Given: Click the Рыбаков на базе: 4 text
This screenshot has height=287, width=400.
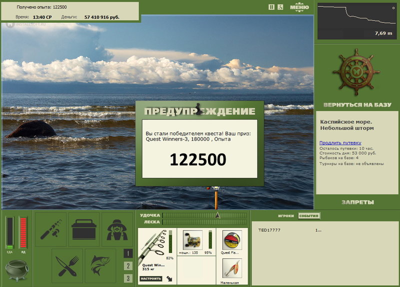Looking at the screenshot, I should coord(339,158).
